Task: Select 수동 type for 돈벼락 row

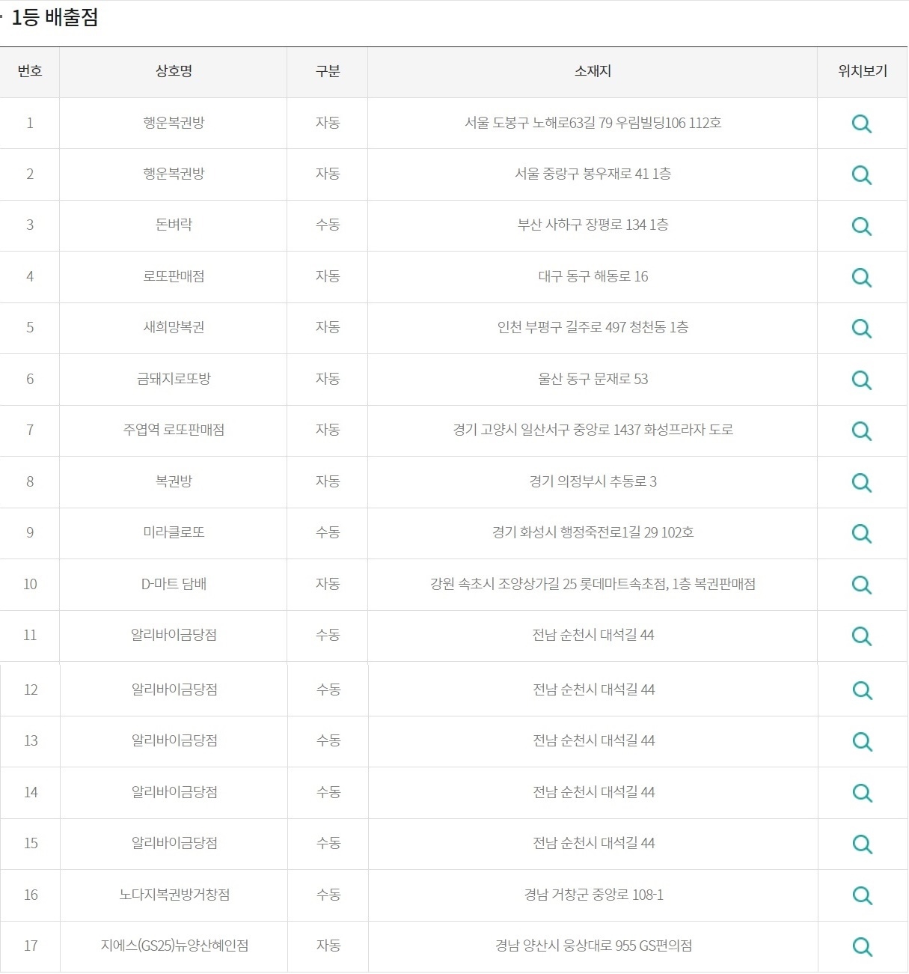Action: [328, 225]
